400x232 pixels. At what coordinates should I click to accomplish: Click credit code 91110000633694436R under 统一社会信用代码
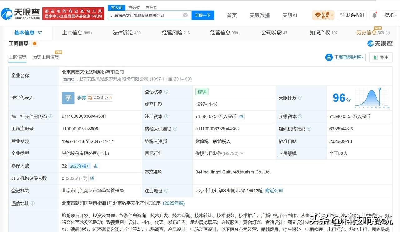click(x=84, y=116)
